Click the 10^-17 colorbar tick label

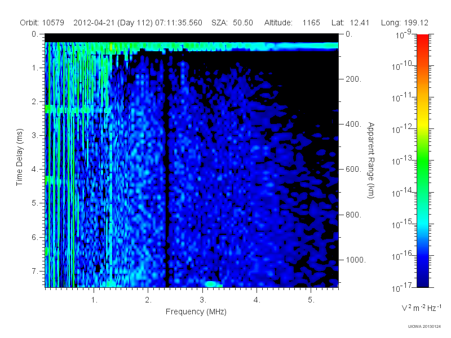point(403,287)
